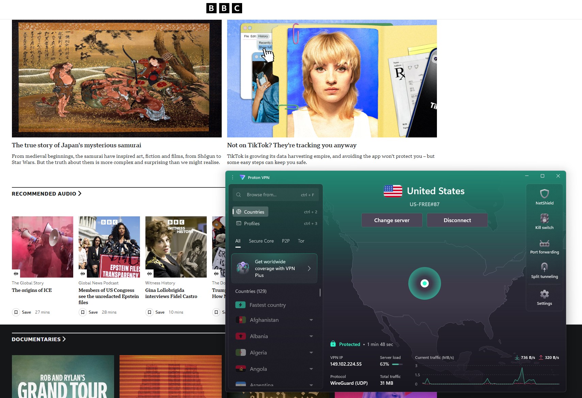Expand Documentaries section chevron

(64, 339)
